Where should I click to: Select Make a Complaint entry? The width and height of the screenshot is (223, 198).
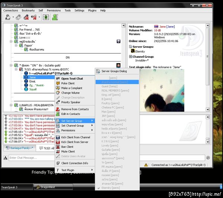(x=75, y=88)
